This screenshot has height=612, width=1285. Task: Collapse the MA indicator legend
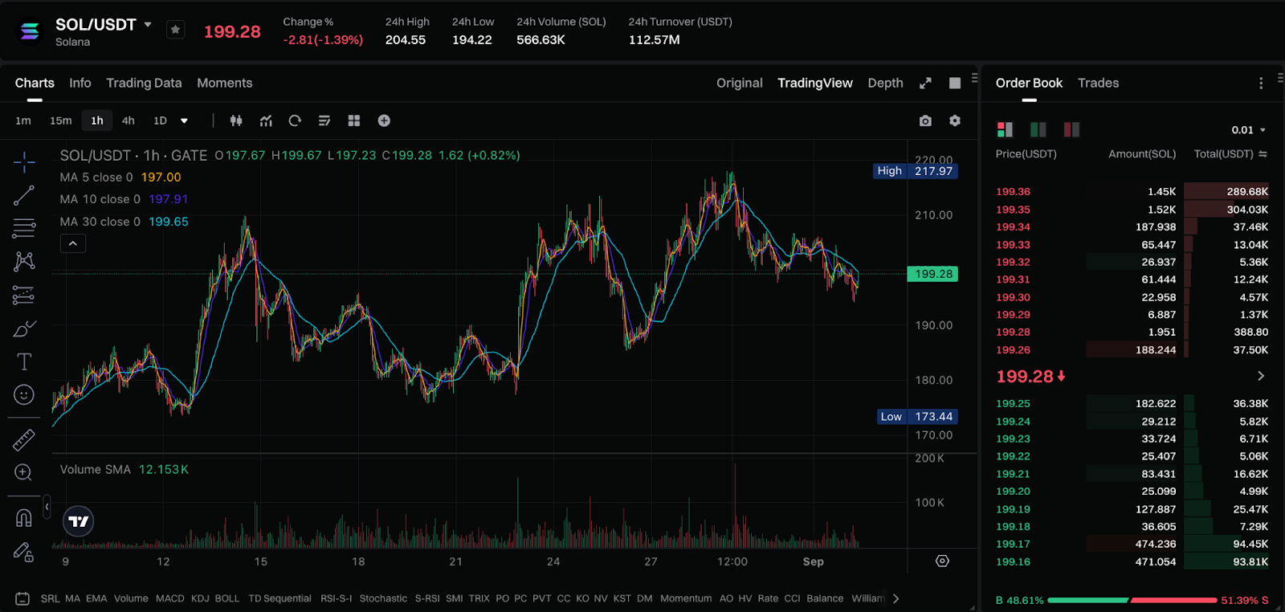(x=73, y=243)
